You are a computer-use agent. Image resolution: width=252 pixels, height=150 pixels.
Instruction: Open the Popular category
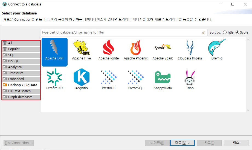pos(21,49)
